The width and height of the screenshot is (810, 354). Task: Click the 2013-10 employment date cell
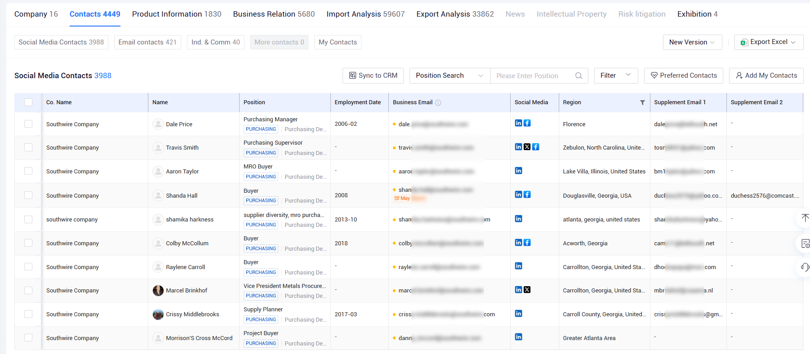(346, 220)
